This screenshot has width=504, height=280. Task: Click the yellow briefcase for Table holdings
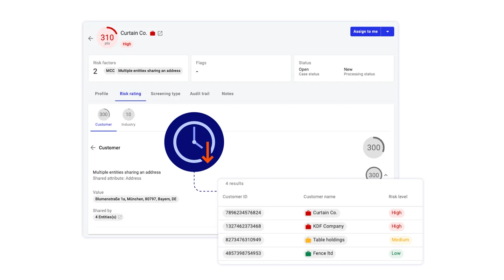308,240
